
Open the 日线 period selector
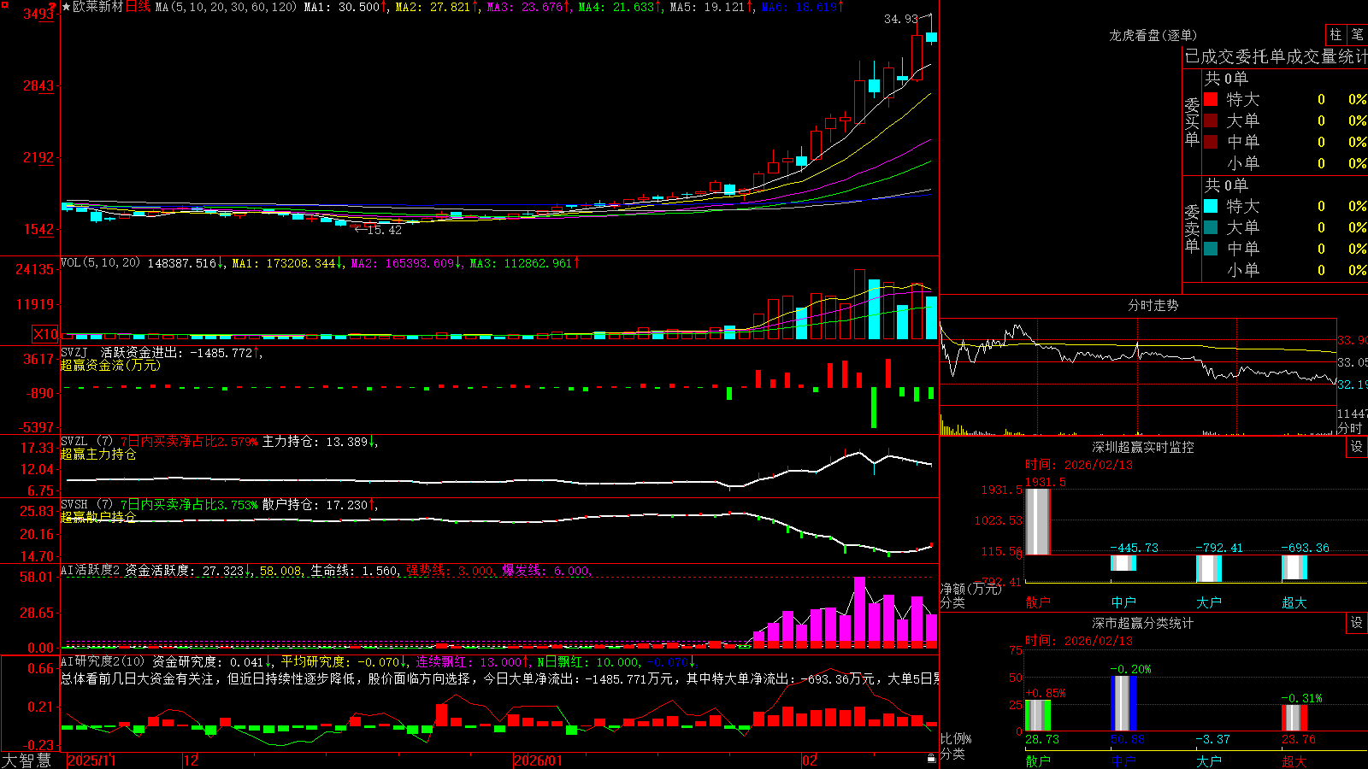click(138, 7)
